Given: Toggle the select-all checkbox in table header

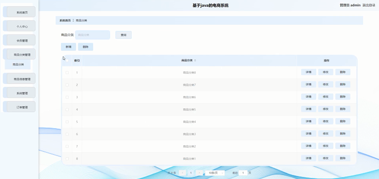Looking at the screenshot, I should 67,60.
